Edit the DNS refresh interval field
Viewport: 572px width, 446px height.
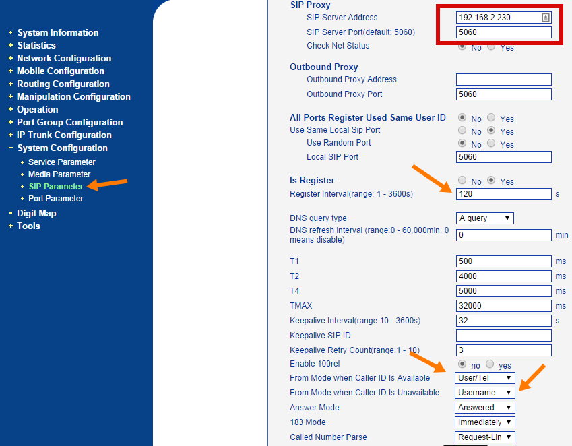(503, 235)
